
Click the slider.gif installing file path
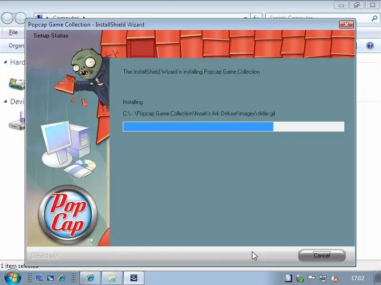click(x=199, y=114)
